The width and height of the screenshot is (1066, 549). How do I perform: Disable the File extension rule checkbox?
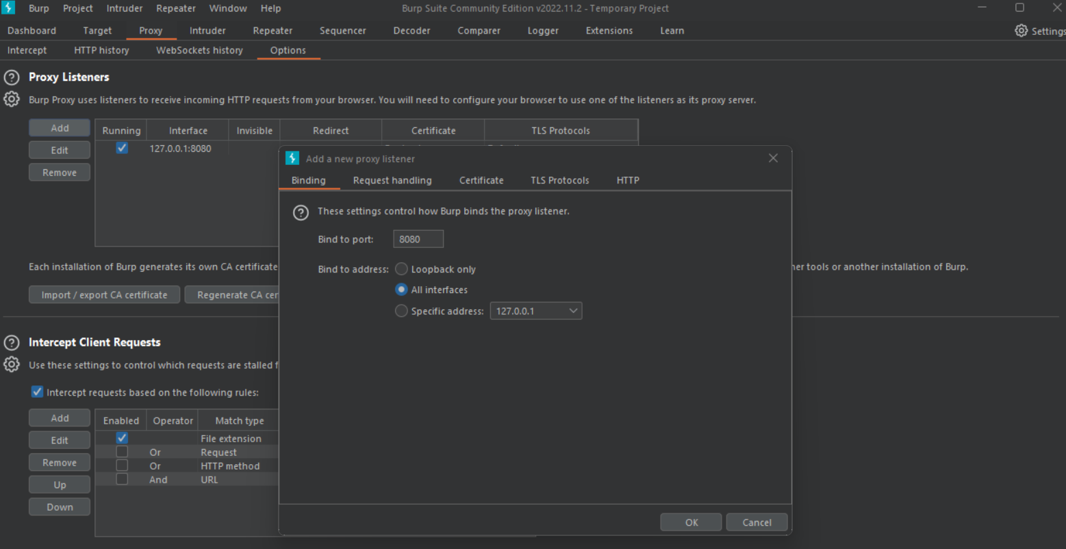(122, 438)
